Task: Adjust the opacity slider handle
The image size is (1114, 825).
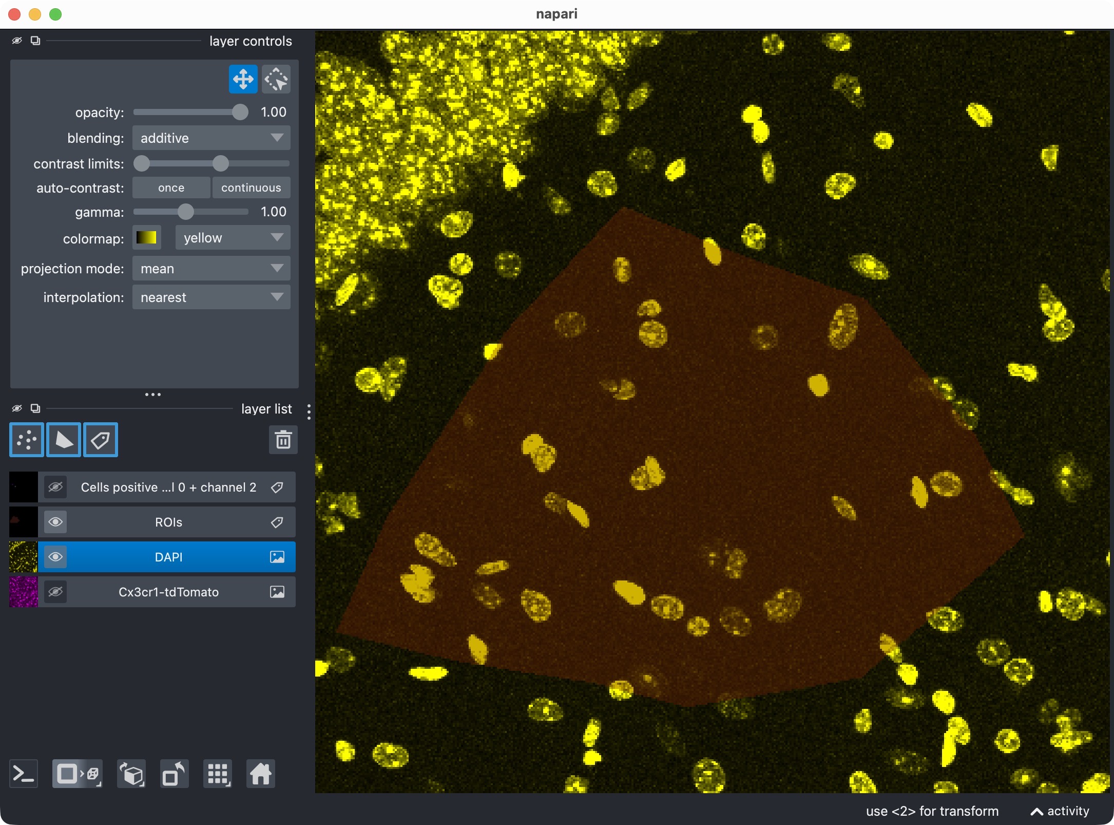Action: click(240, 113)
